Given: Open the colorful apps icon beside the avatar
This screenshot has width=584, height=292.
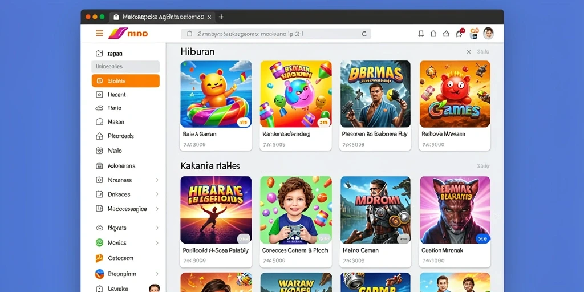Looking at the screenshot, I should point(474,33).
